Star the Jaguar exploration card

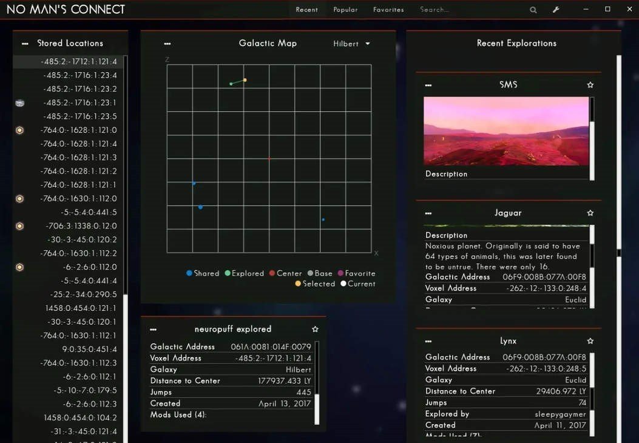pos(590,213)
